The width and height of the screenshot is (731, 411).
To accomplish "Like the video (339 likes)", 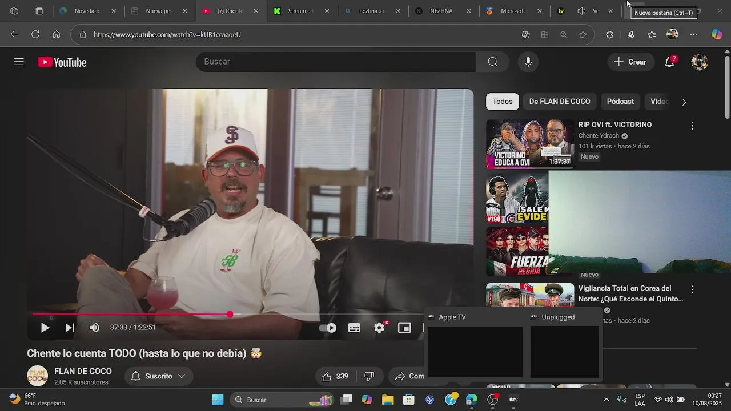I will (335, 376).
